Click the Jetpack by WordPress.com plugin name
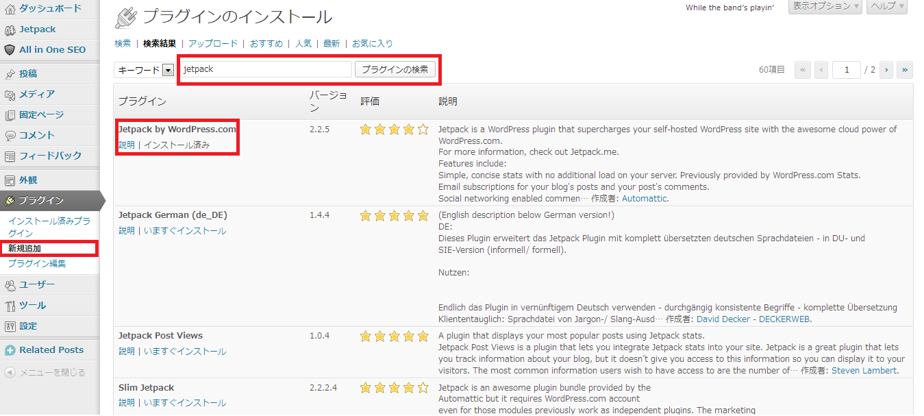924x416 pixels. [177, 129]
